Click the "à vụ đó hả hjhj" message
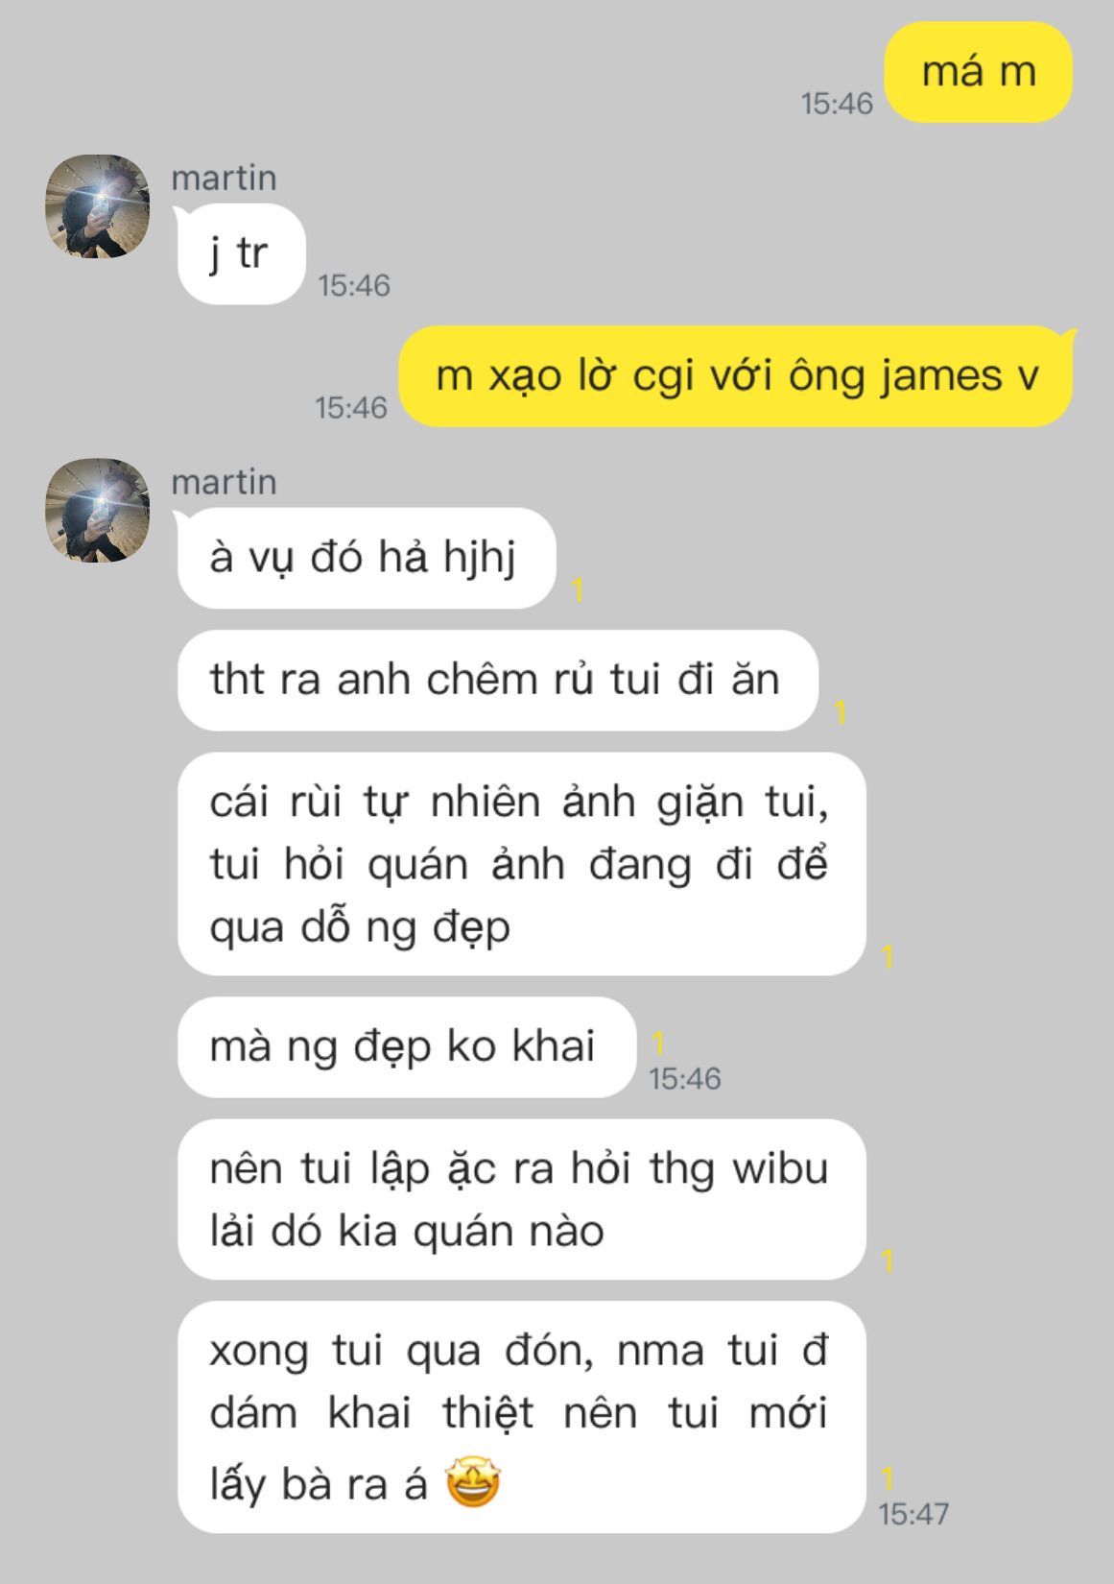The image size is (1114, 1584). (367, 558)
